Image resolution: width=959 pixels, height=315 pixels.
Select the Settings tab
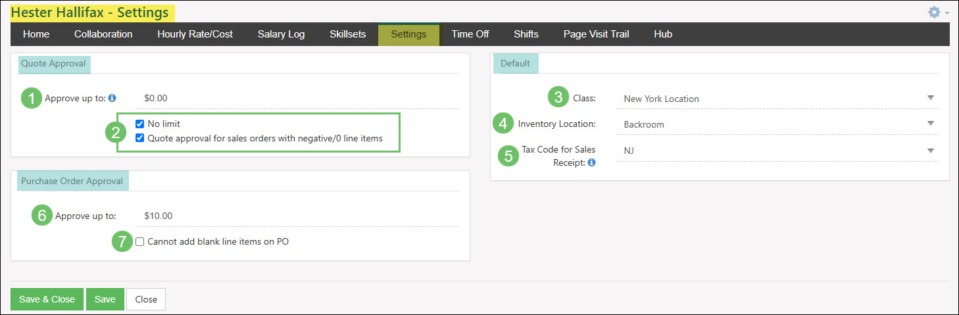(408, 34)
